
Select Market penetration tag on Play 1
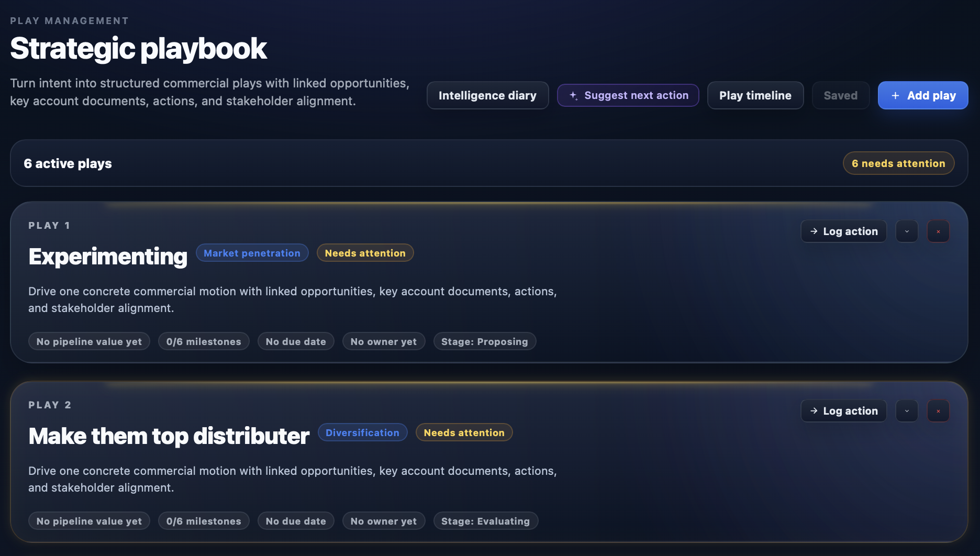(252, 253)
